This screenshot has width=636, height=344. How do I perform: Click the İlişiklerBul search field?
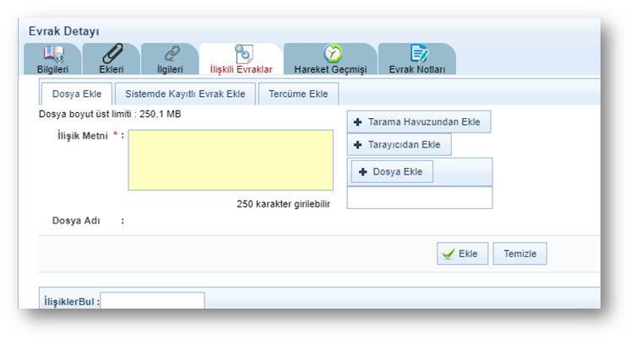[152, 301]
